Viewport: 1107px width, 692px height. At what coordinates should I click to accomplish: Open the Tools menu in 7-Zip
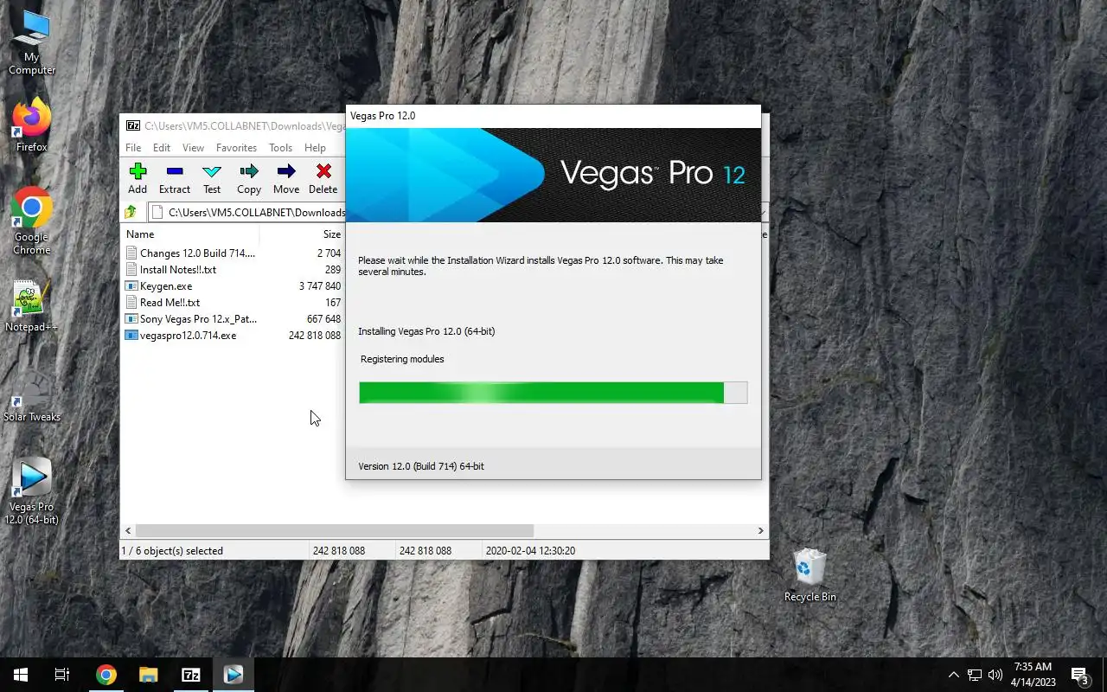point(280,148)
